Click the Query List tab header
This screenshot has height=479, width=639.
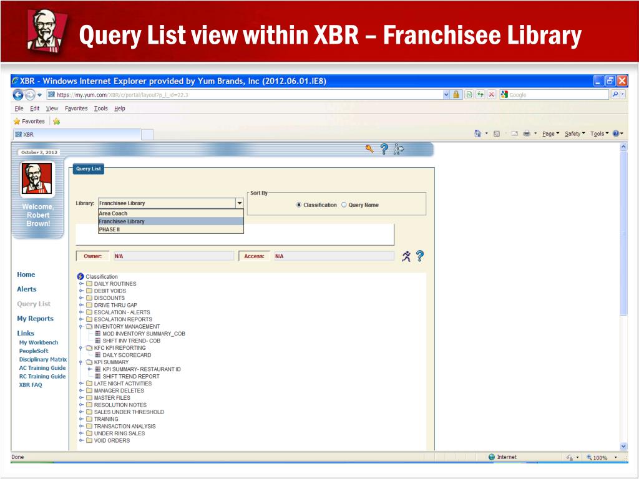89,168
